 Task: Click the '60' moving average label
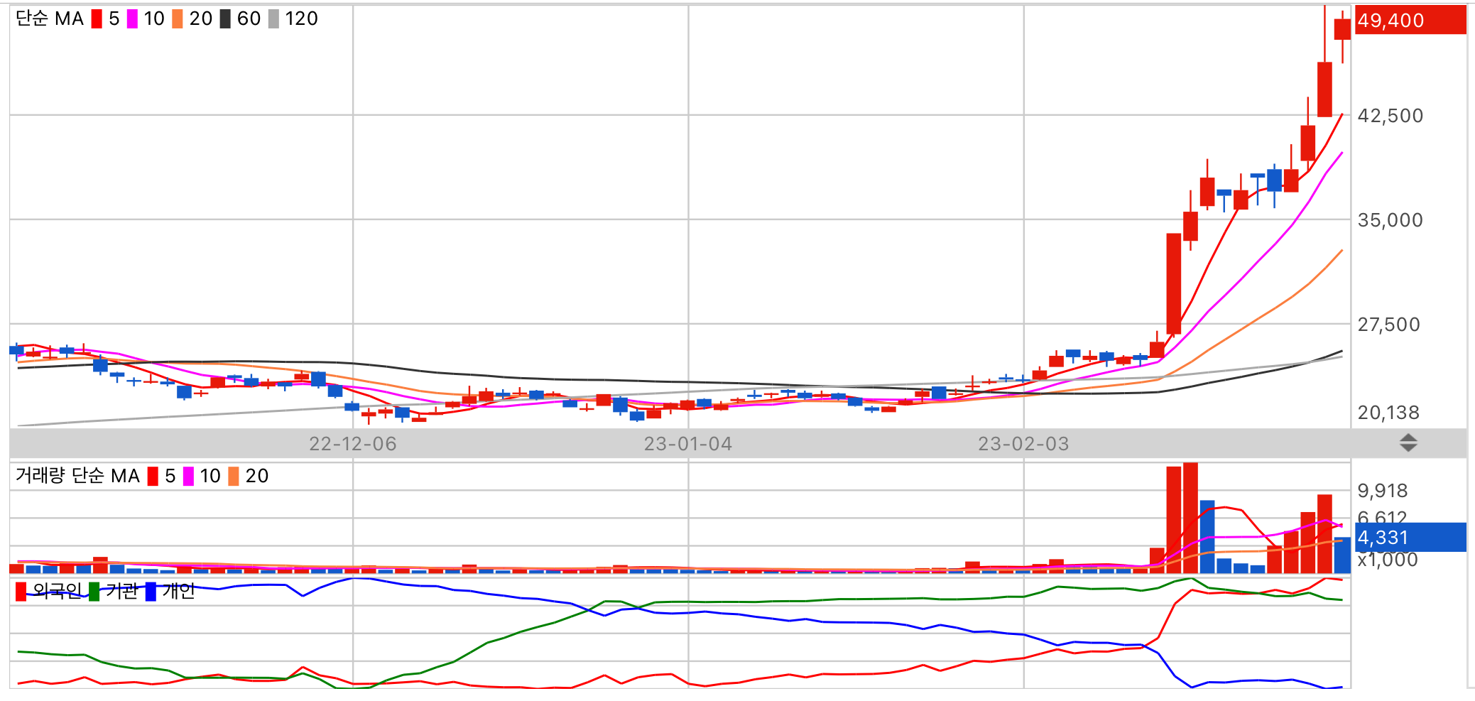[249, 19]
